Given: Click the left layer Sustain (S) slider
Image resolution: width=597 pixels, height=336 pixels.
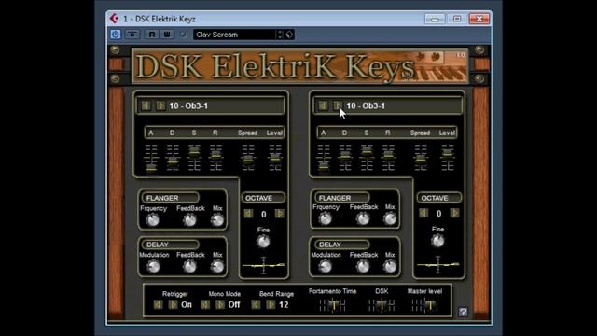Looking at the screenshot, I should point(194,158).
